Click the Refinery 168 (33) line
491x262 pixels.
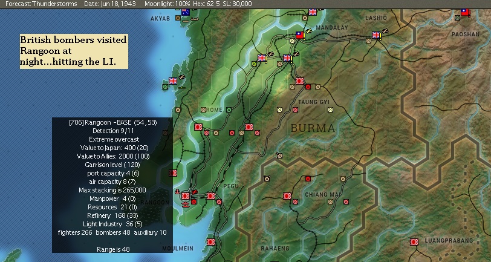pos(112,215)
